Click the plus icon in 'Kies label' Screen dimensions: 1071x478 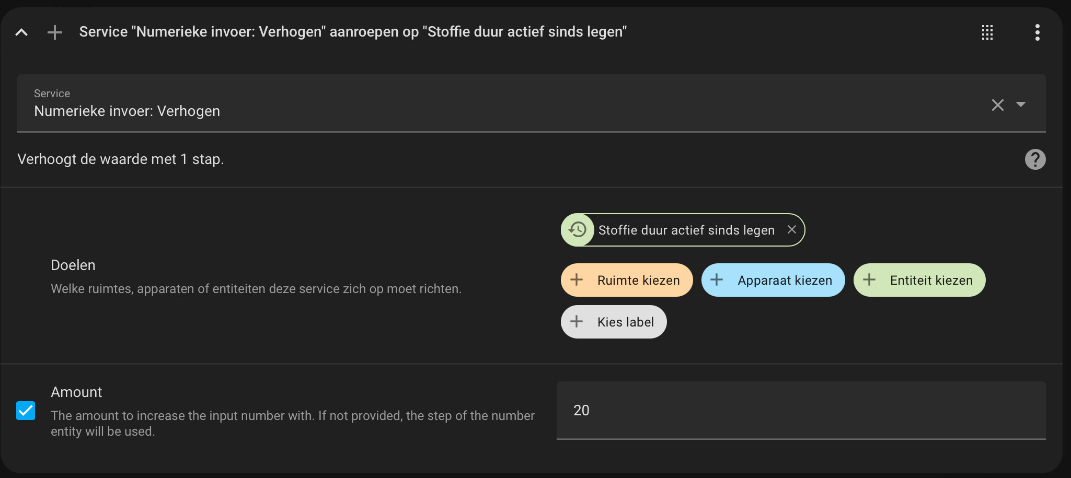[577, 321]
